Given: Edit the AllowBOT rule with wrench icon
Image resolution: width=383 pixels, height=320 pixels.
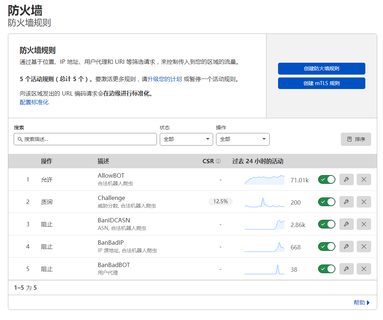Looking at the screenshot, I should click(346, 180).
